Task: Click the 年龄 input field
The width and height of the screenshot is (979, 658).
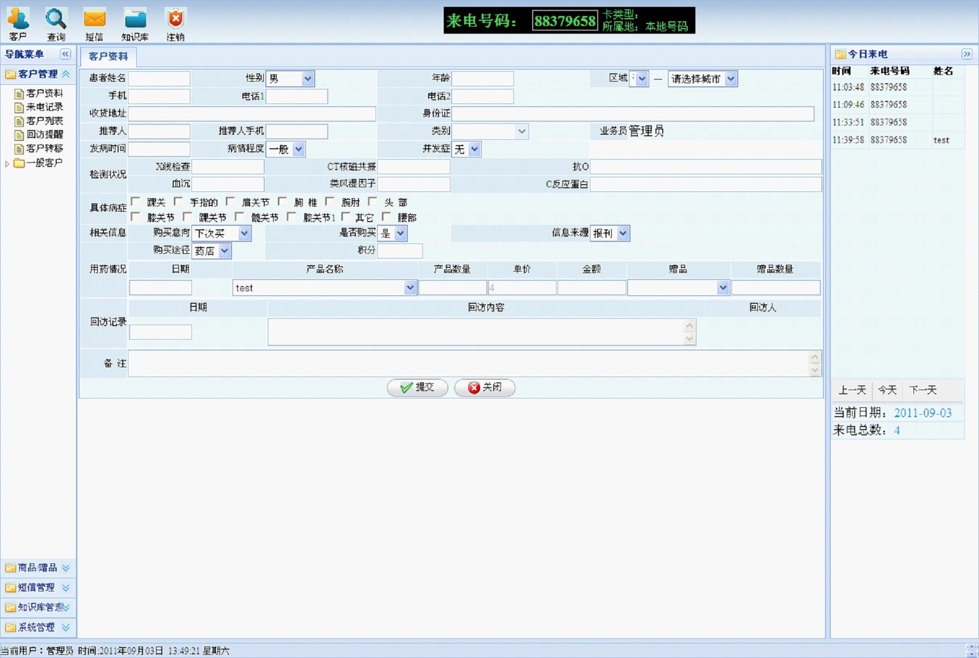Action: tap(483, 79)
